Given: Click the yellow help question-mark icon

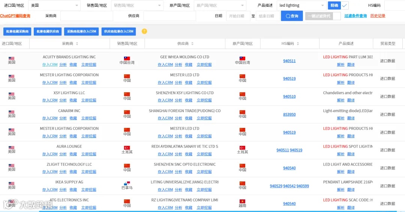Looking at the screenshot, I should (144, 31).
